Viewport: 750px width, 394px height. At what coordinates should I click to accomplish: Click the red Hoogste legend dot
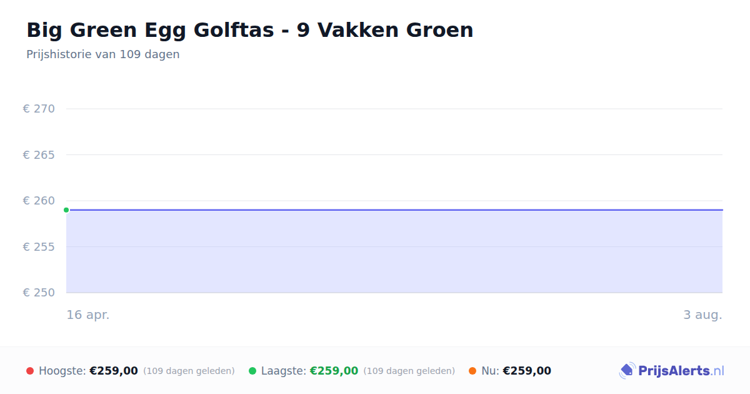tap(30, 371)
